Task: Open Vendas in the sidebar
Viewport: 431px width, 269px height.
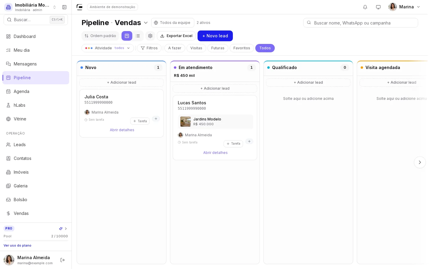Action: coord(36,213)
